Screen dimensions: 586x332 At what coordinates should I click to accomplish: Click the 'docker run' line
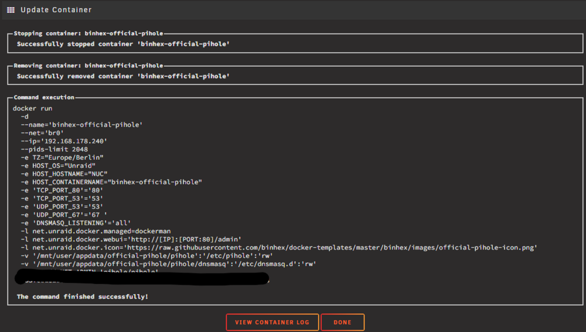click(x=32, y=108)
